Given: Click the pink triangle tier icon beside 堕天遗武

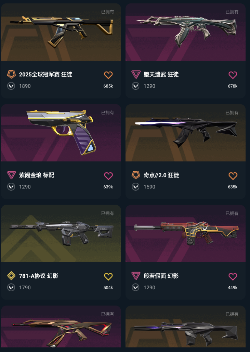Looking at the screenshot, I should pyautogui.click(x=136, y=74).
